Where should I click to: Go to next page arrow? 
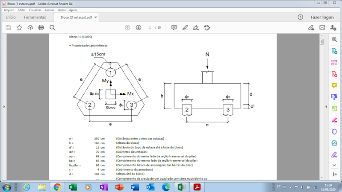(139, 28)
